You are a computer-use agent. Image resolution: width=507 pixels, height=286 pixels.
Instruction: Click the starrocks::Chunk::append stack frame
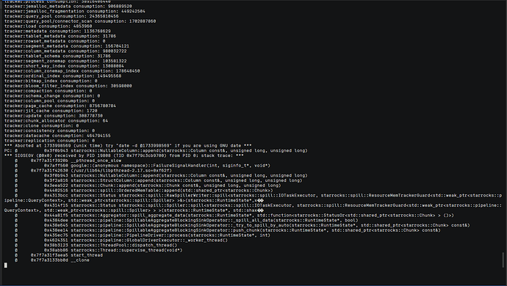(148, 186)
